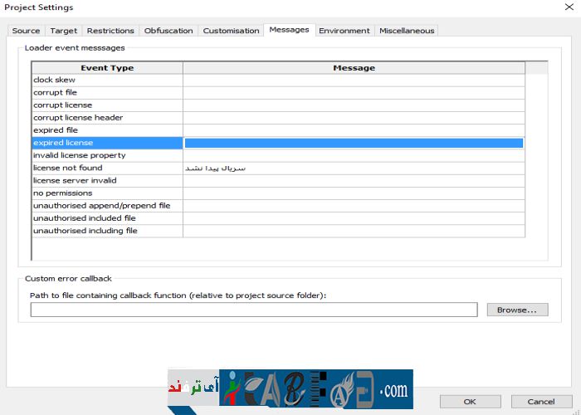Select the unauthorised included file row

[x=106, y=218]
